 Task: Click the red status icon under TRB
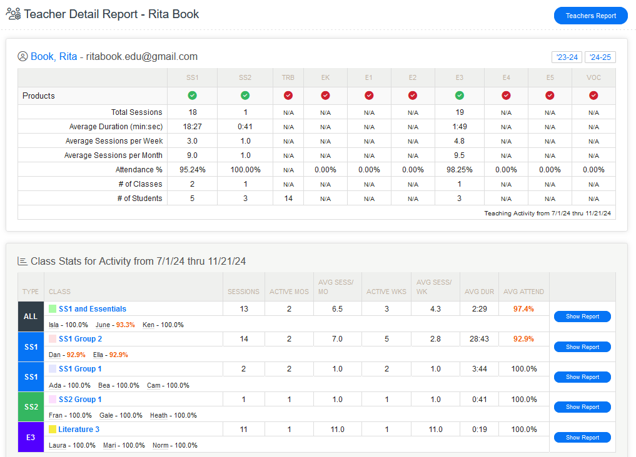(x=288, y=96)
